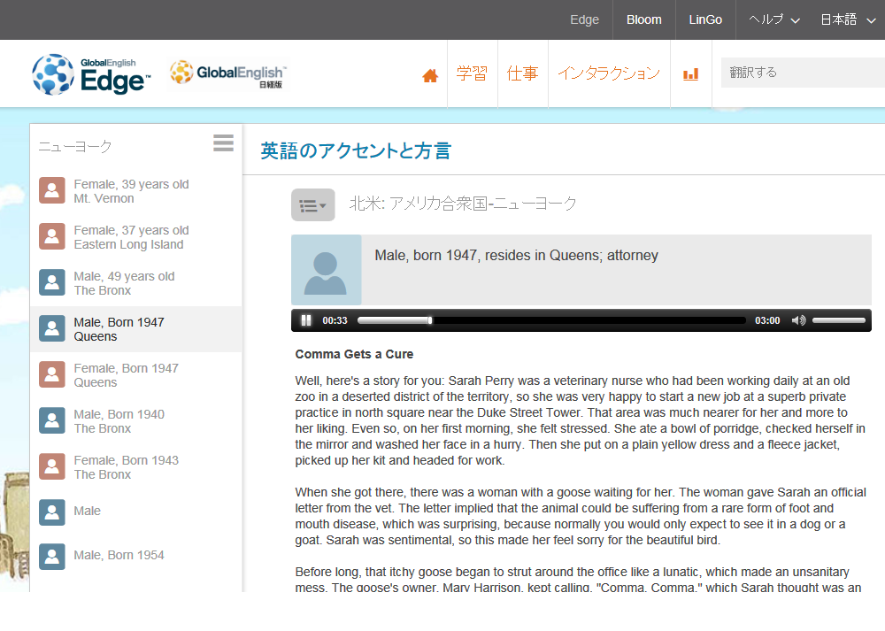This screenshot has height=631, width=885.
Task: Click the GlobalEnglish Edge logo
Action: [x=91, y=74]
